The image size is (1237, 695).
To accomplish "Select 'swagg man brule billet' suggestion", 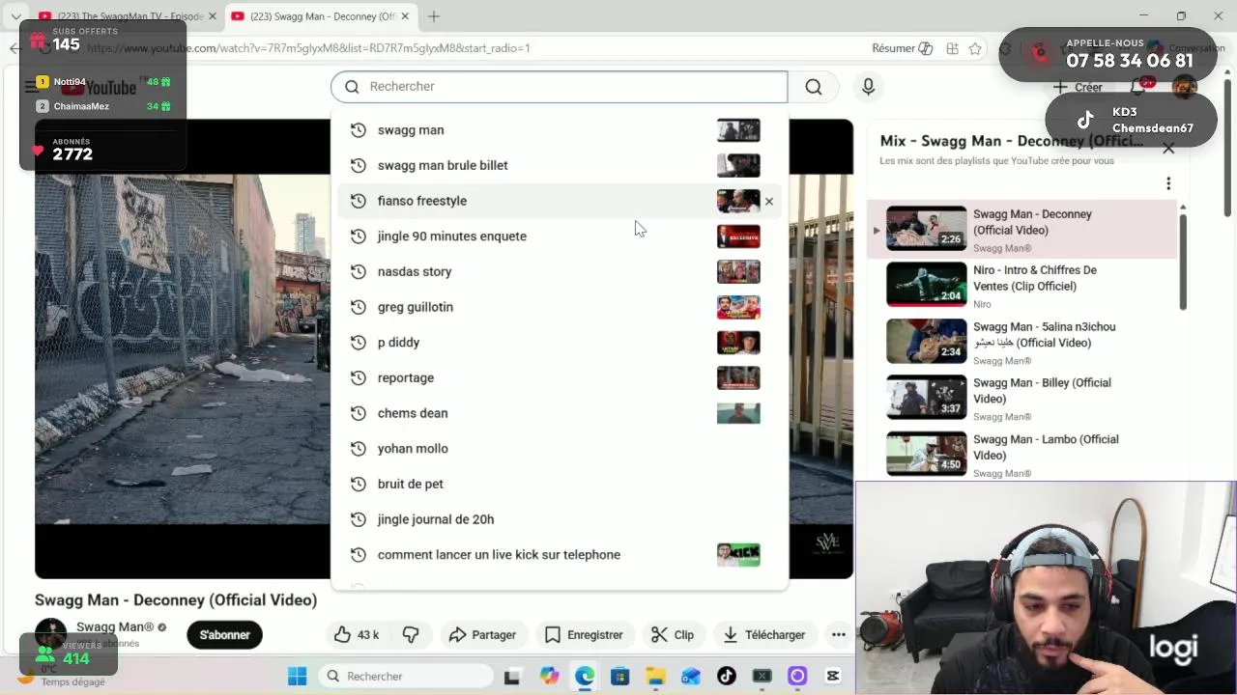I will (559, 165).
